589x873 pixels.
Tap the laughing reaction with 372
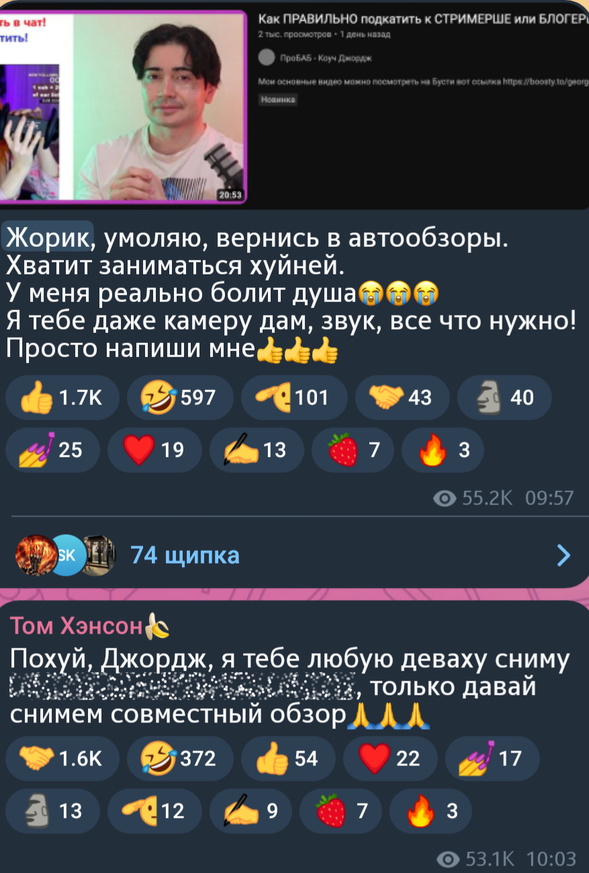179,758
